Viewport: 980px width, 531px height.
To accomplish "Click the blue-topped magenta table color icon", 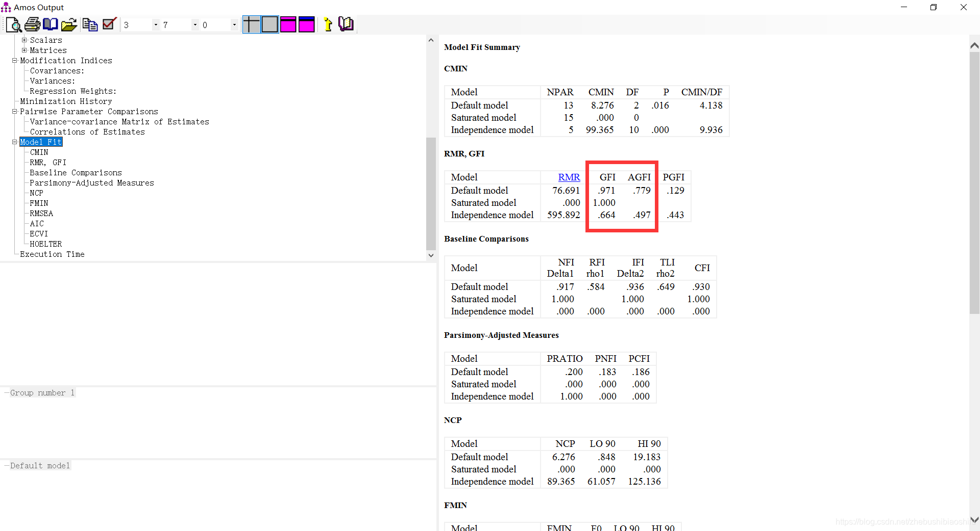I will pyautogui.click(x=307, y=24).
